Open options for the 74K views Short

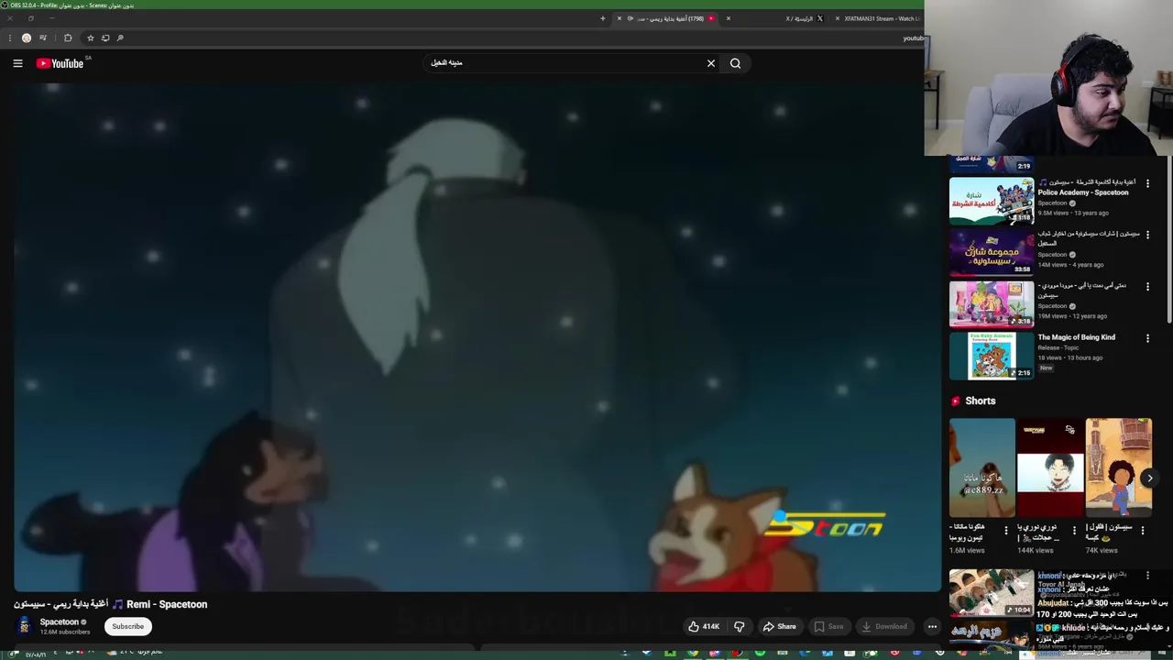(1142, 530)
